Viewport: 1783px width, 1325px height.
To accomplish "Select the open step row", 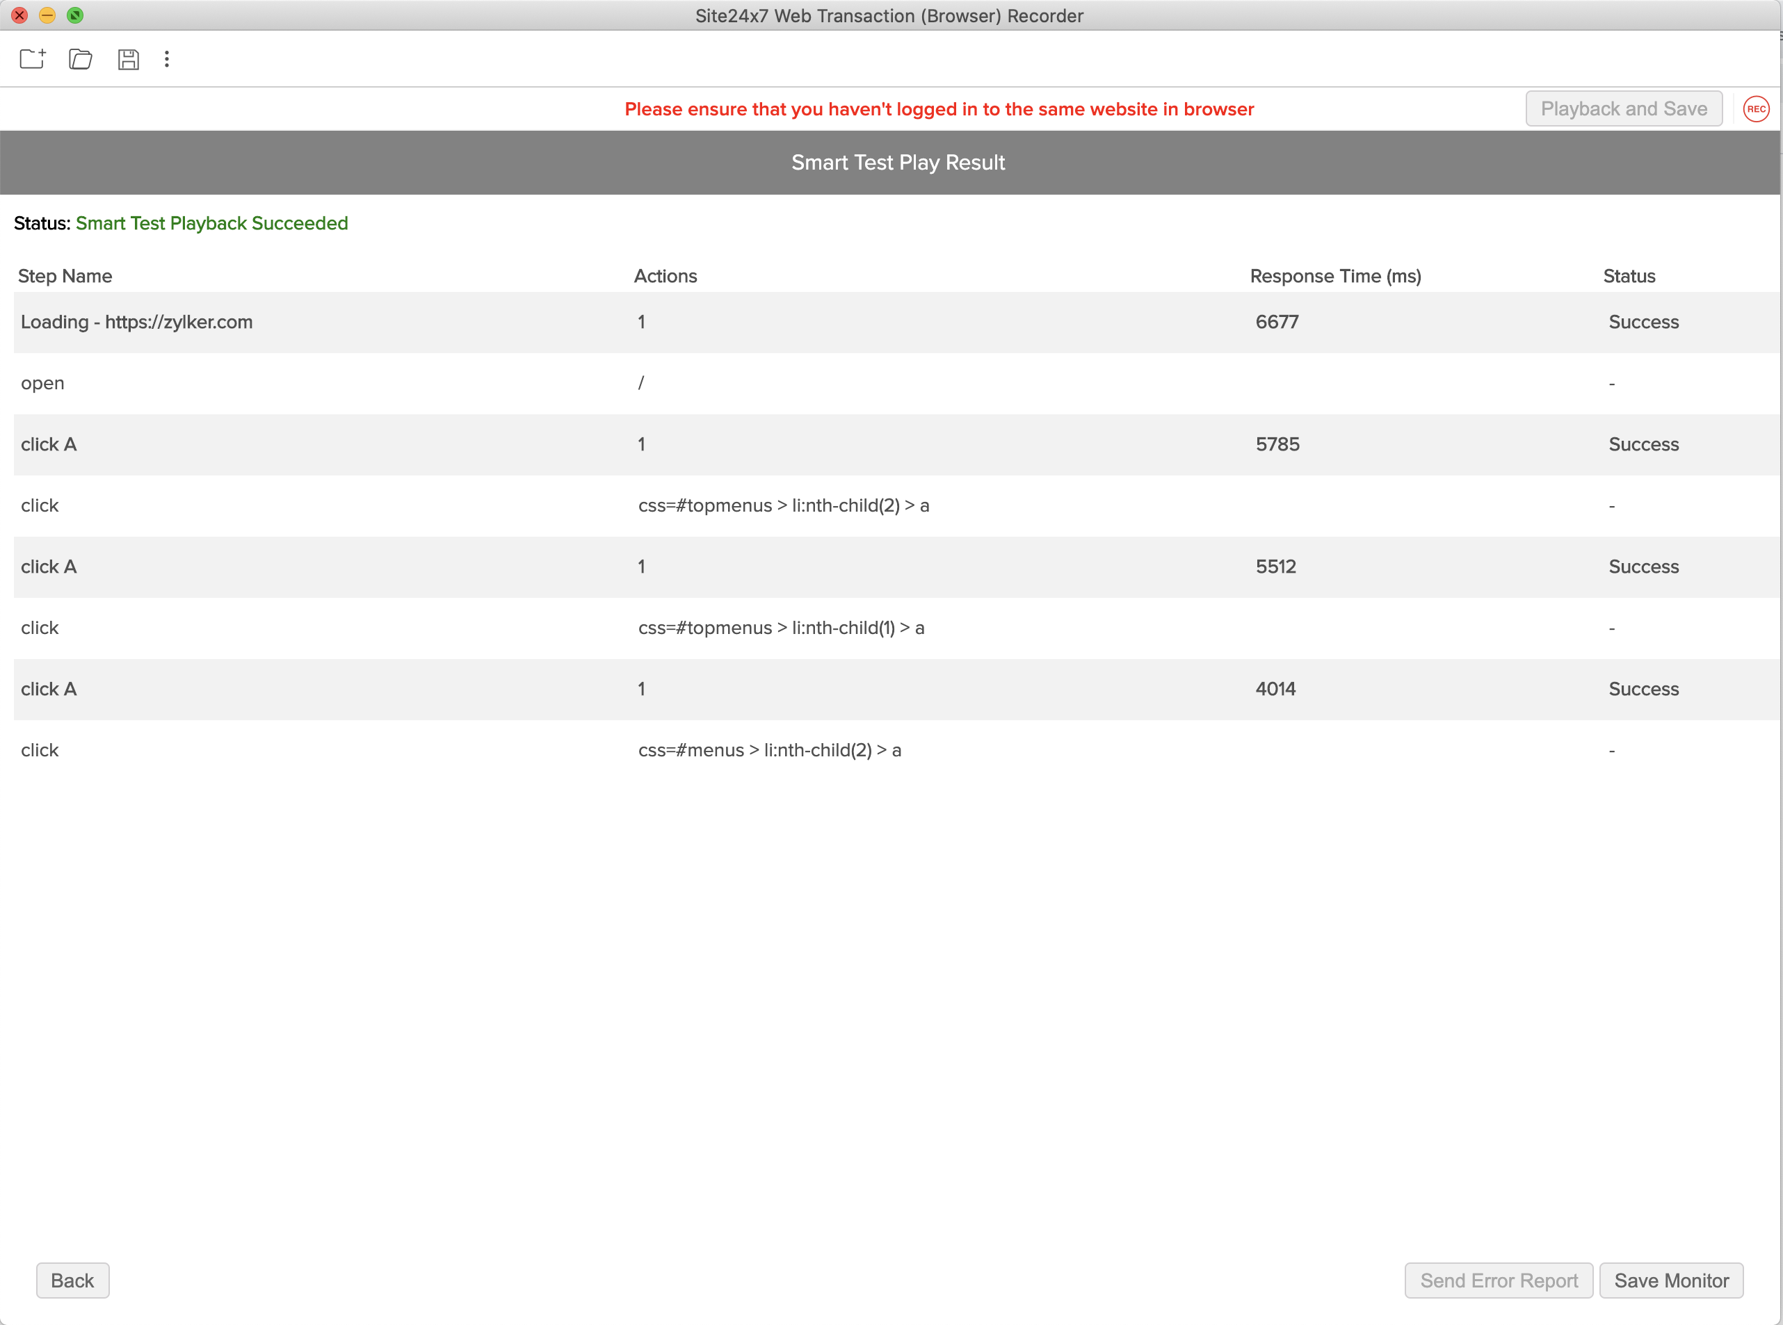I will [42, 383].
